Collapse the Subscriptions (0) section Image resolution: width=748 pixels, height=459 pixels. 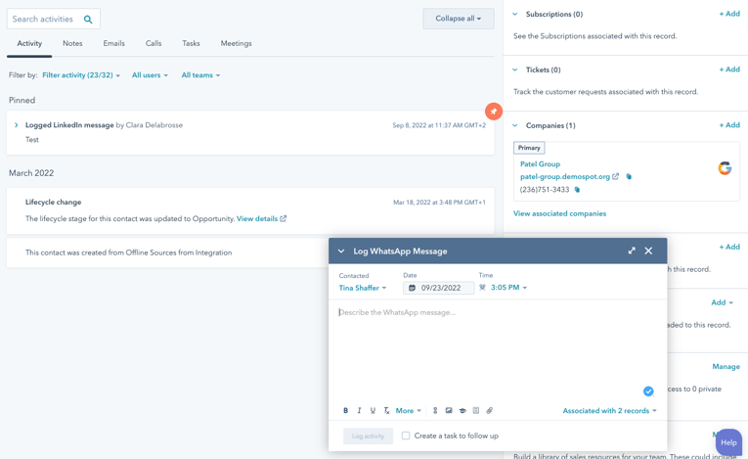(514, 15)
